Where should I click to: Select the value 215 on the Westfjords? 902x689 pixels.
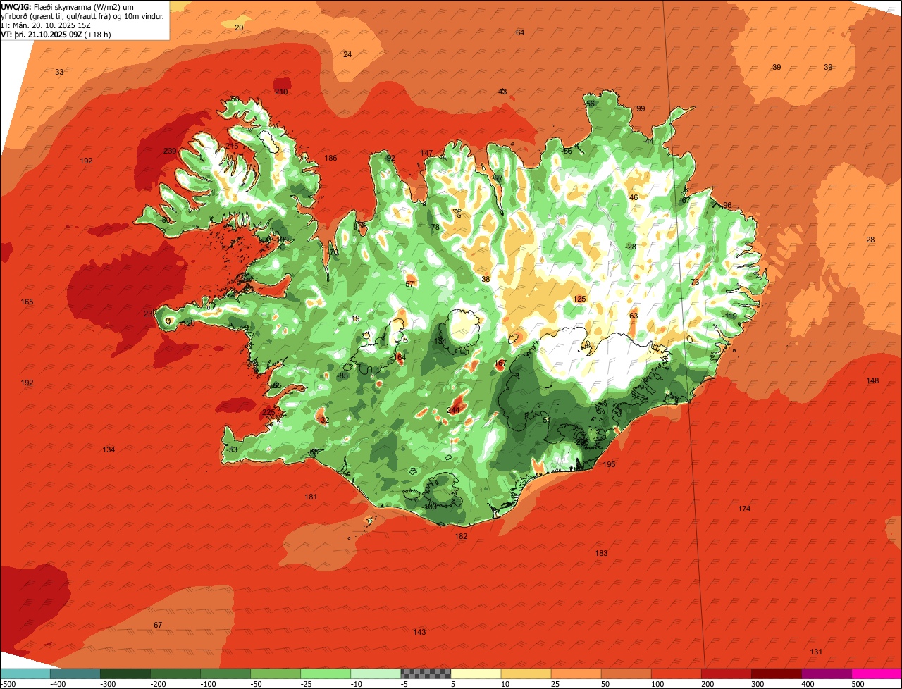tap(232, 146)
